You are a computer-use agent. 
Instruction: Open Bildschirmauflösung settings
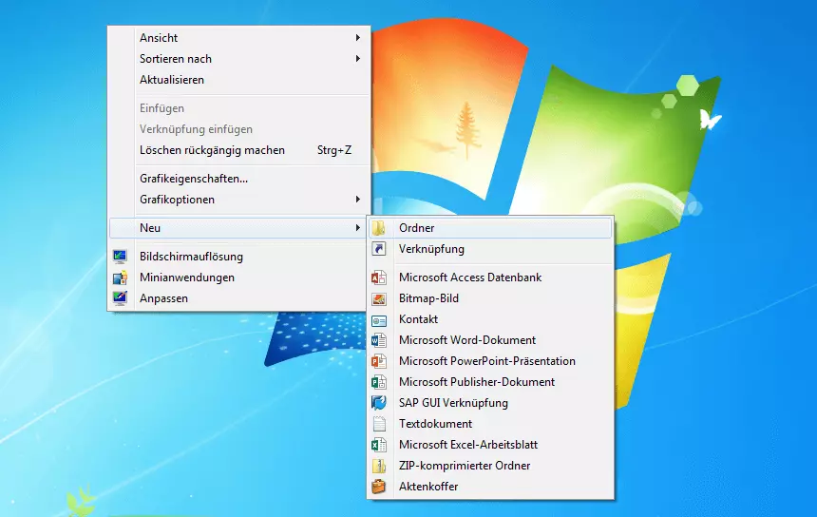(x=238, y=257)
